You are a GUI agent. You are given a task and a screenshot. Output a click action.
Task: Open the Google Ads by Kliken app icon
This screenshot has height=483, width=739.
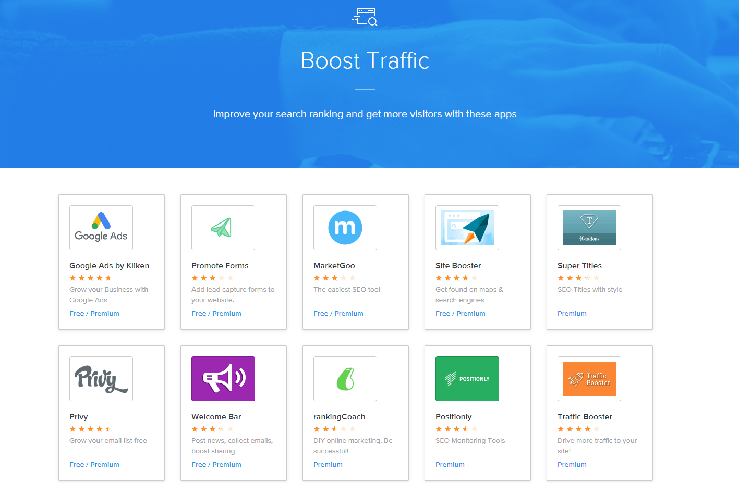[x=101, y=228]
